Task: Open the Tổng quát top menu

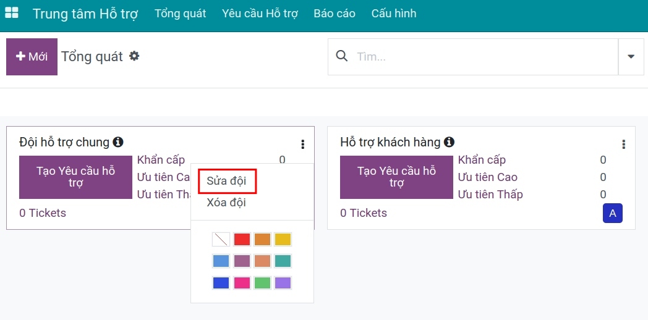Action: click(180, 13)
